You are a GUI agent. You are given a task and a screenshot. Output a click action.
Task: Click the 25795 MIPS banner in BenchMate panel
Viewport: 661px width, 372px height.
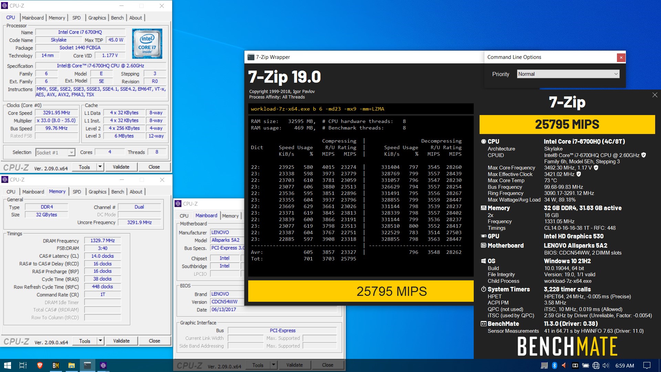pyautogui.click(x=567, y=124)
